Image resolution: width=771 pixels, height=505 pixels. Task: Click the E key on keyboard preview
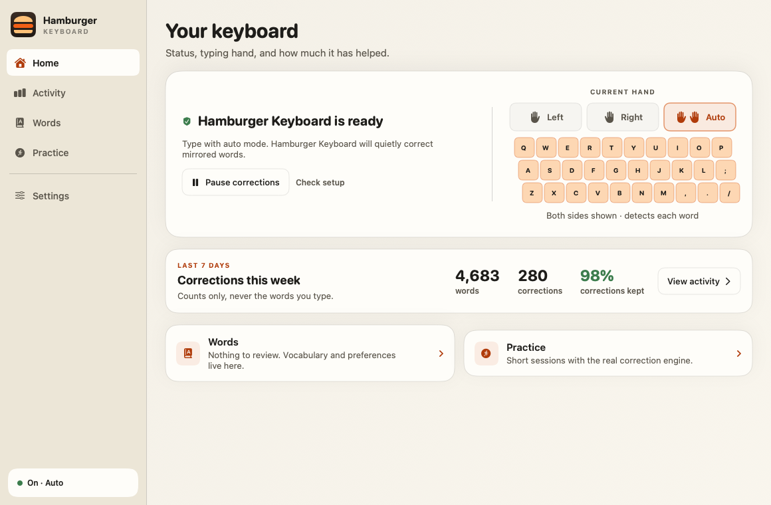tap(568, 148)
